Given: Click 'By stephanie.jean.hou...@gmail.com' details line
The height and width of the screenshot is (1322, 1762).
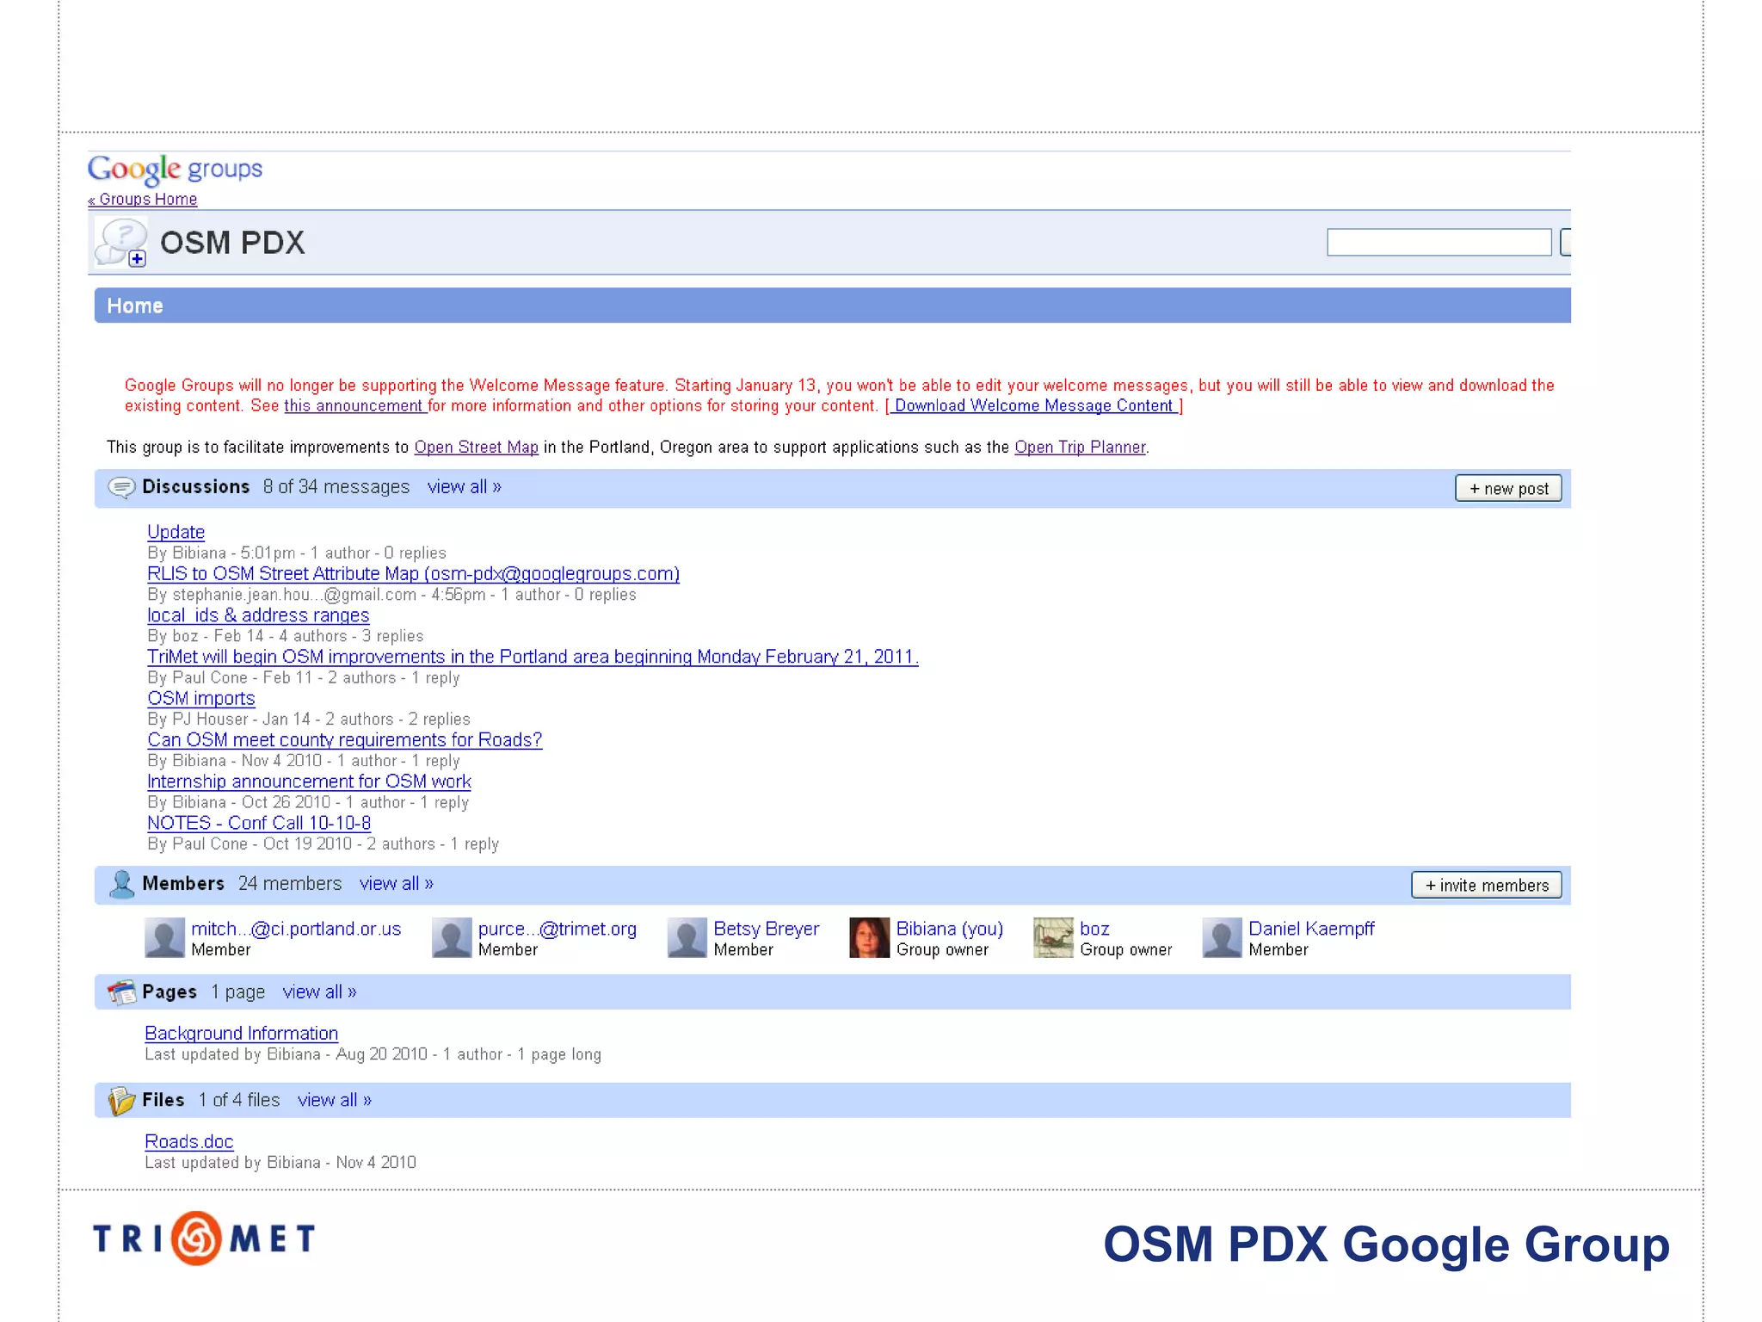Looking at the screenshot, I should tap(391, 596).
